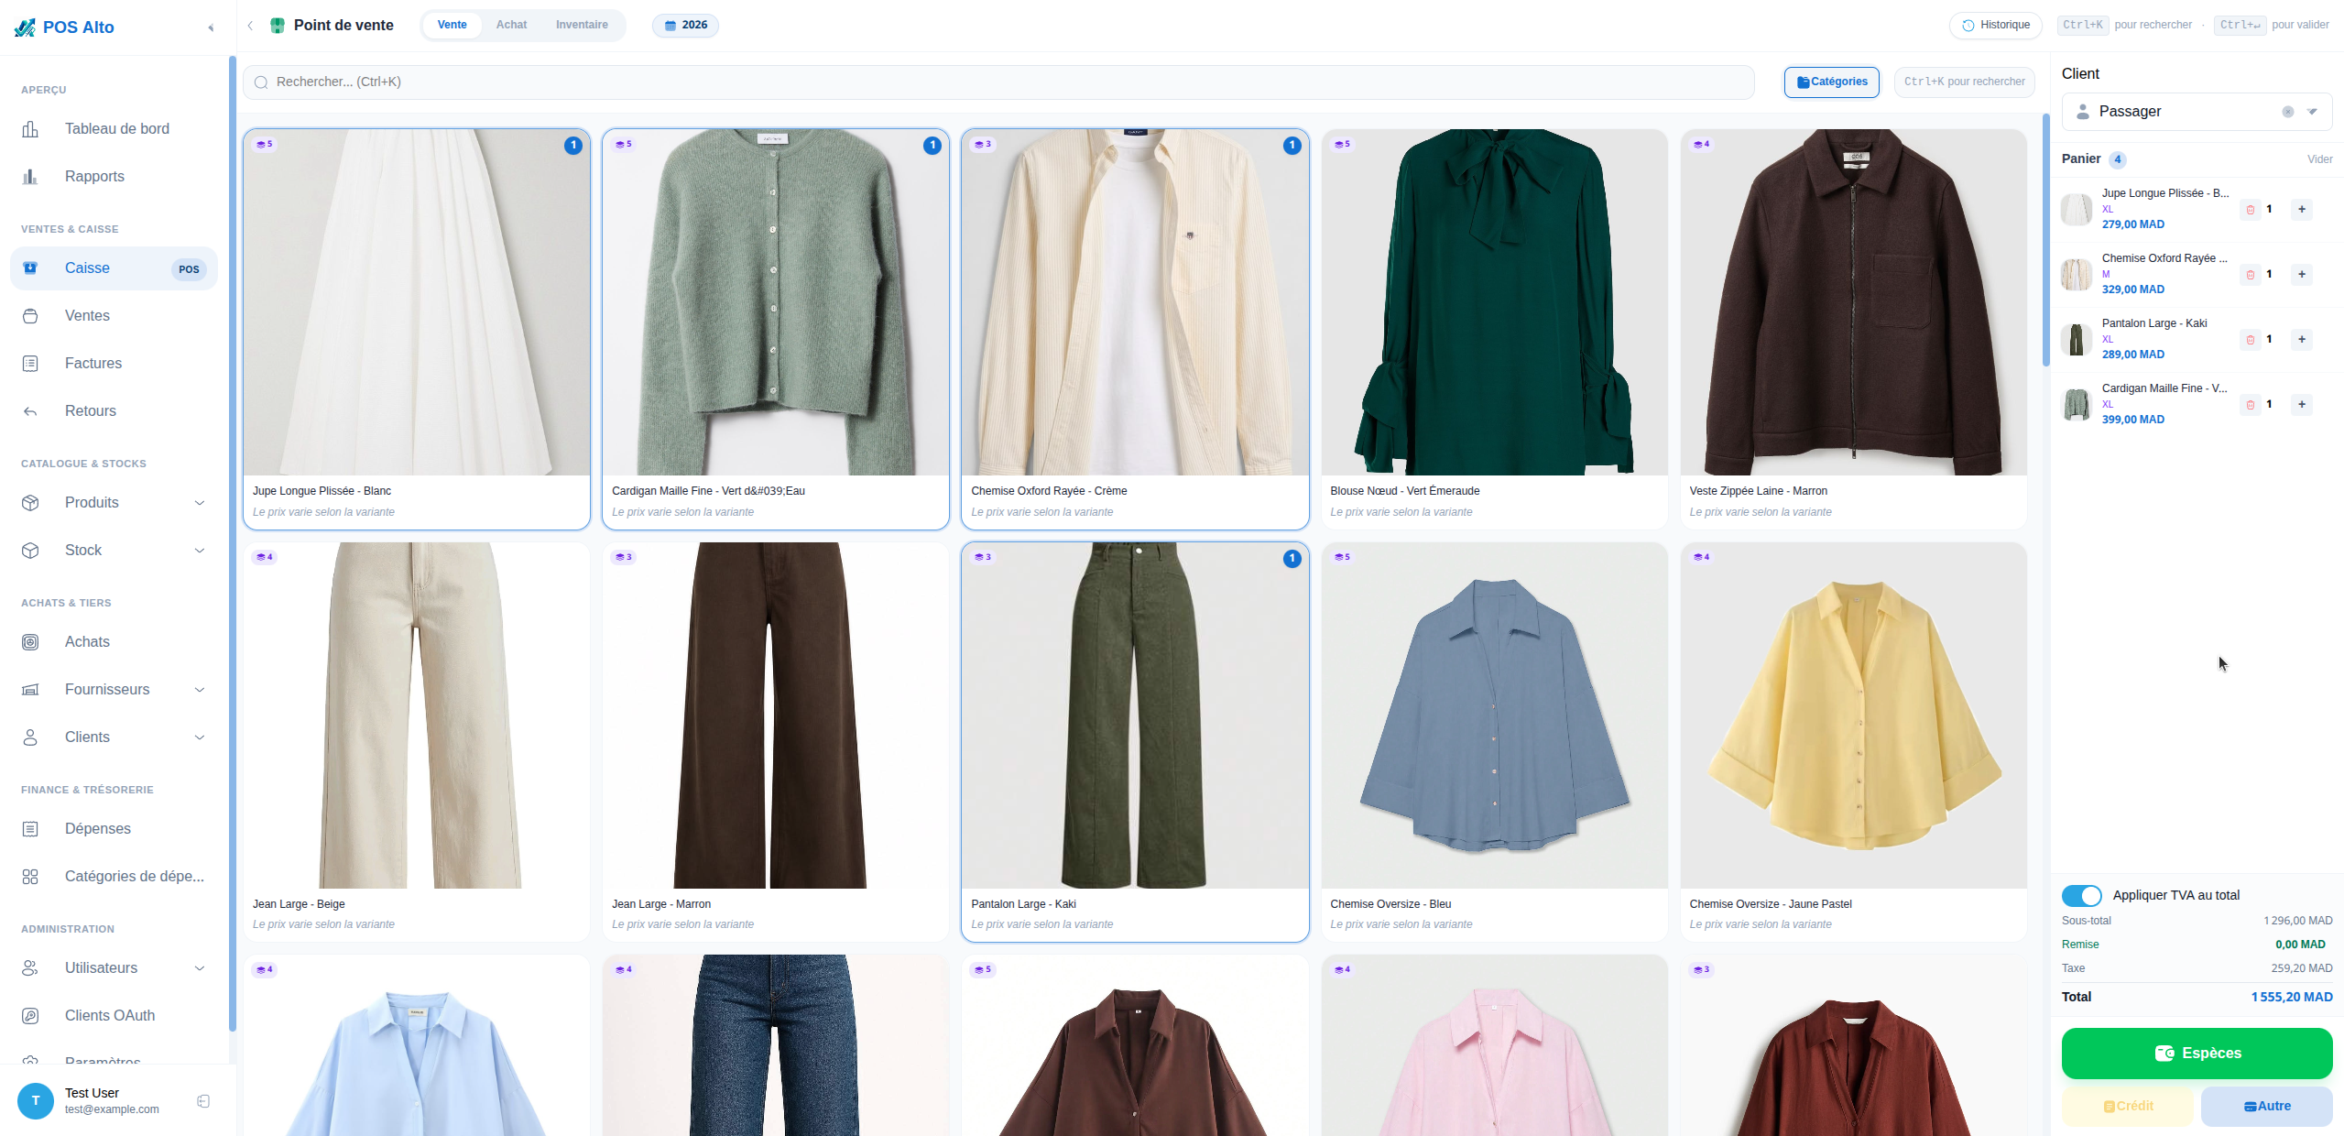Go back using the header back chevron

pos(250,26)
